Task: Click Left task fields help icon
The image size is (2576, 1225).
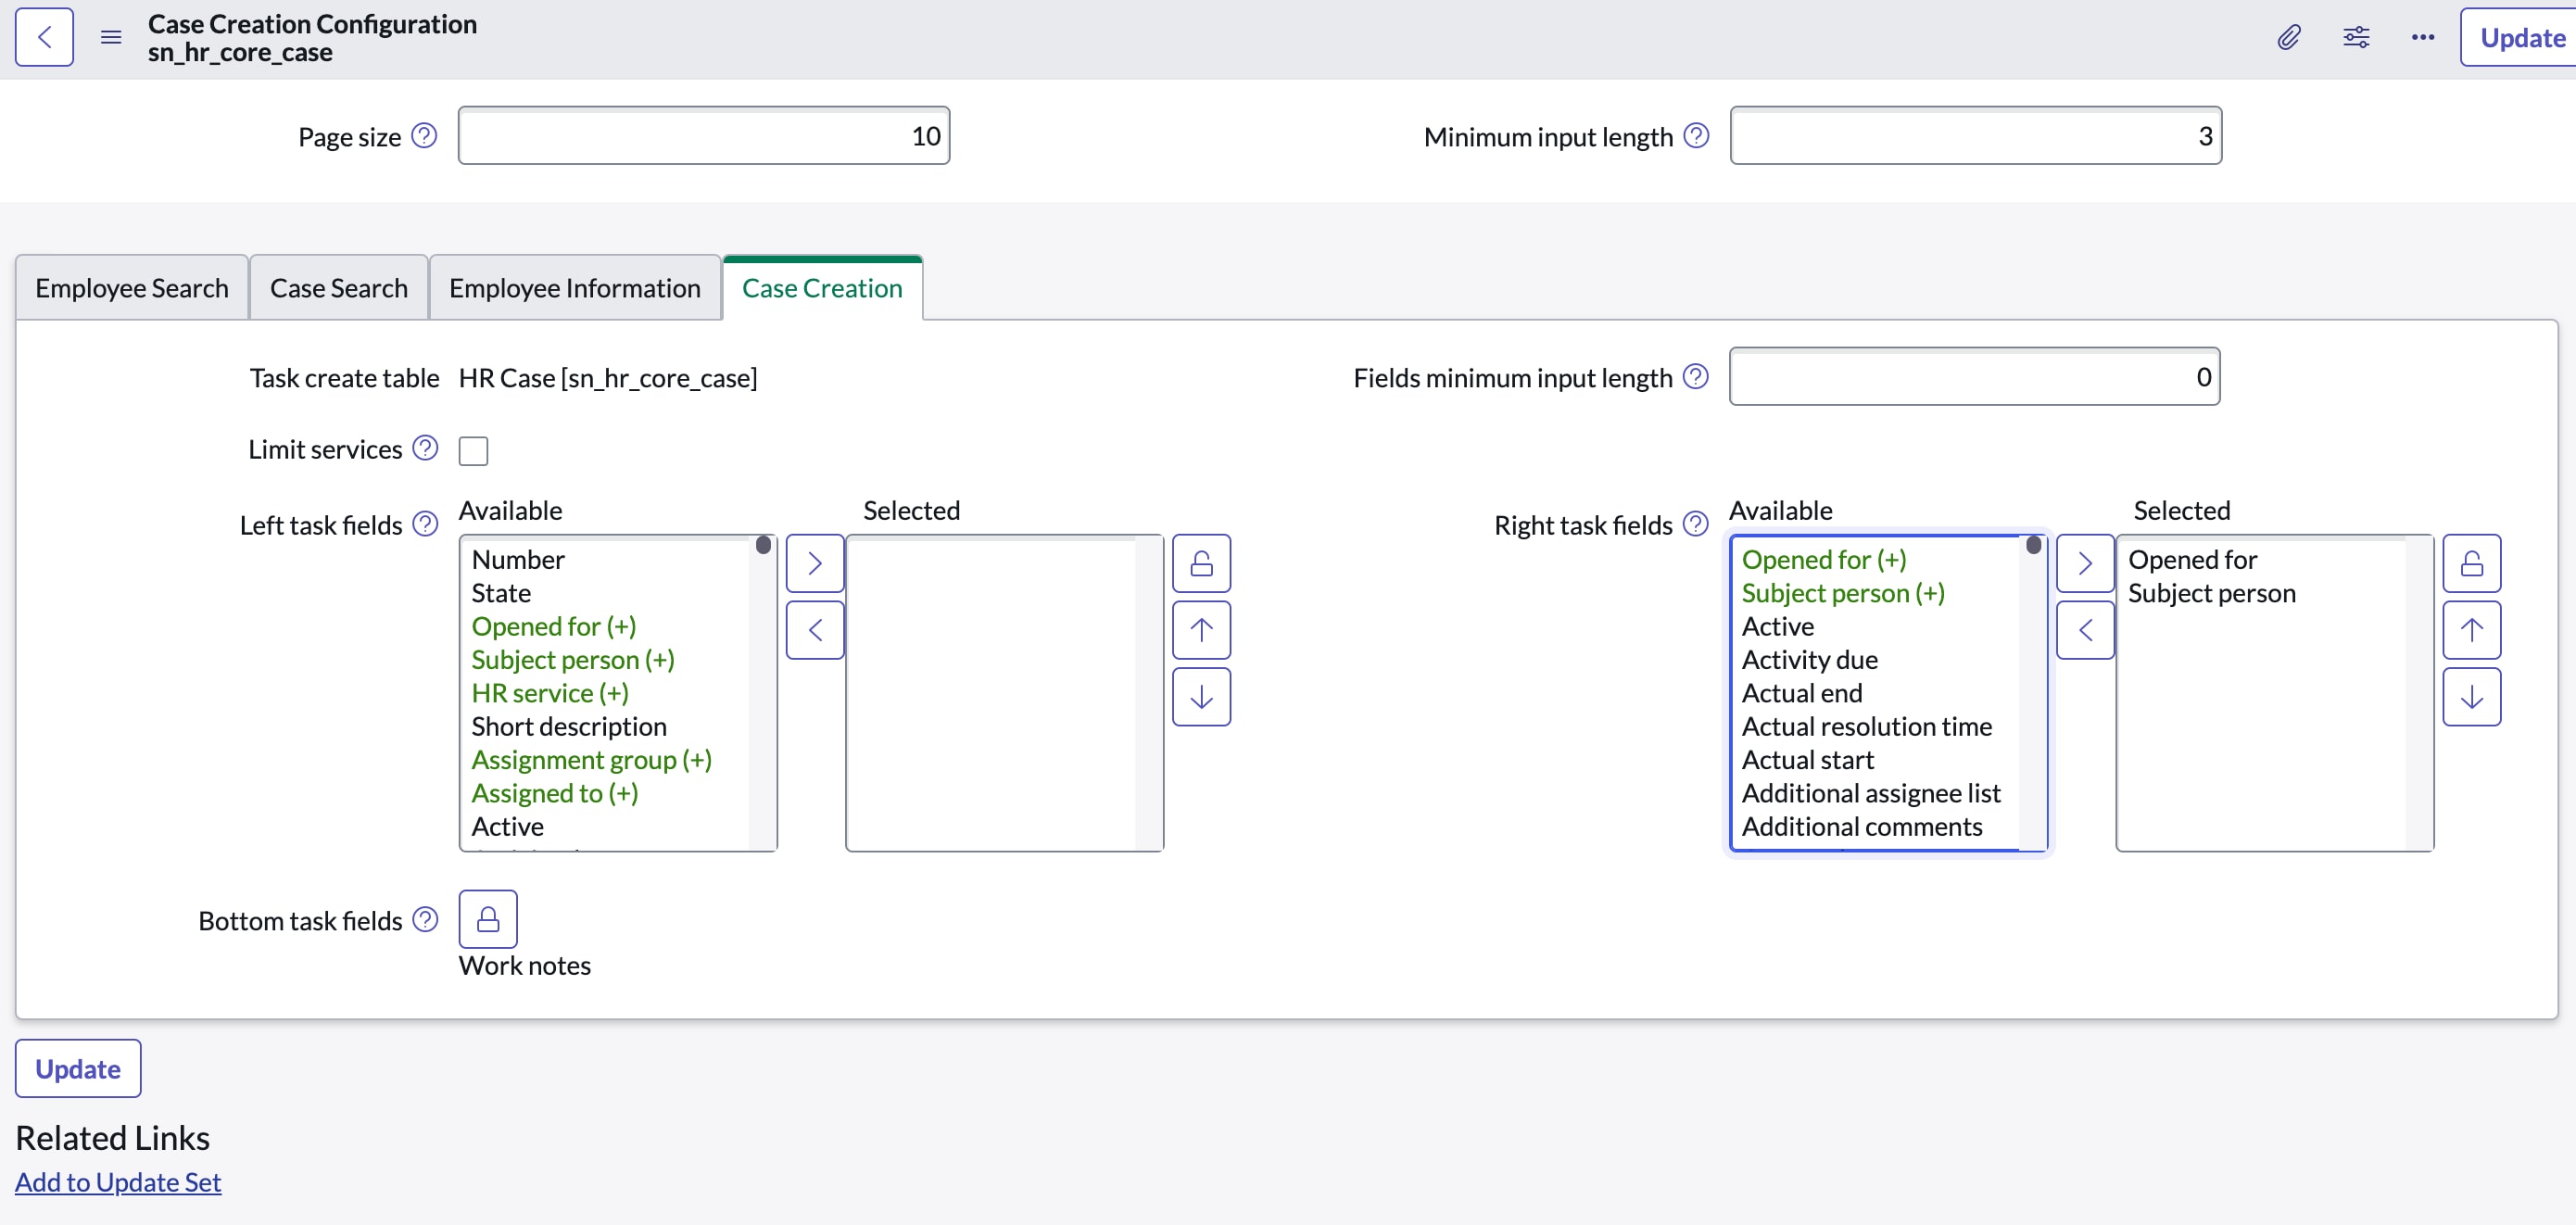Action: [425, 523]
